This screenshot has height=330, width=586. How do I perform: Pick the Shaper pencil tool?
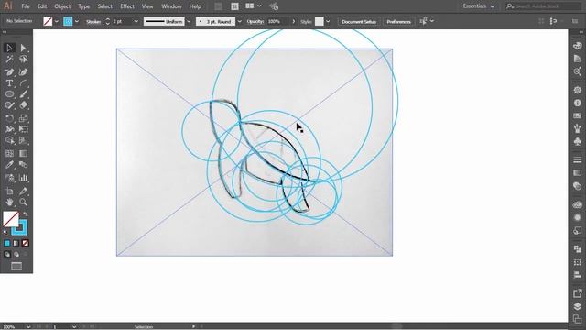(9, 105)
